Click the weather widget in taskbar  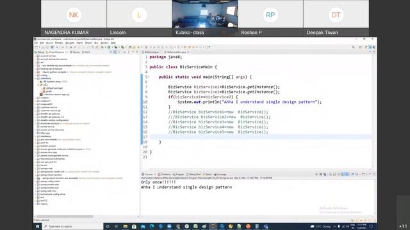click(320, 226)
